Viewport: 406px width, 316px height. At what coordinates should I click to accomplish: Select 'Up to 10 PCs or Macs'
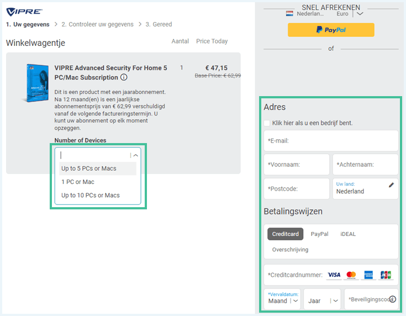tap(98, 196)
